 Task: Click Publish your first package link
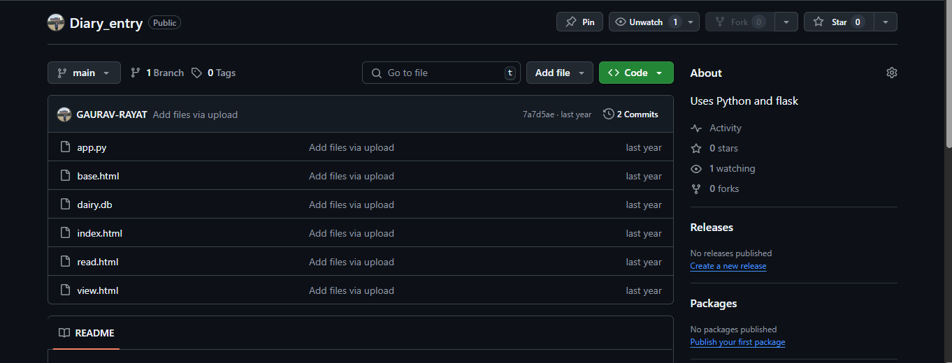(737, 342)
